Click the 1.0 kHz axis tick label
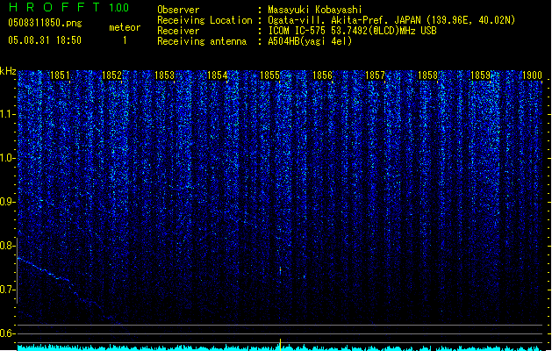The image size is (552, 351). click(x=8, y=158)
